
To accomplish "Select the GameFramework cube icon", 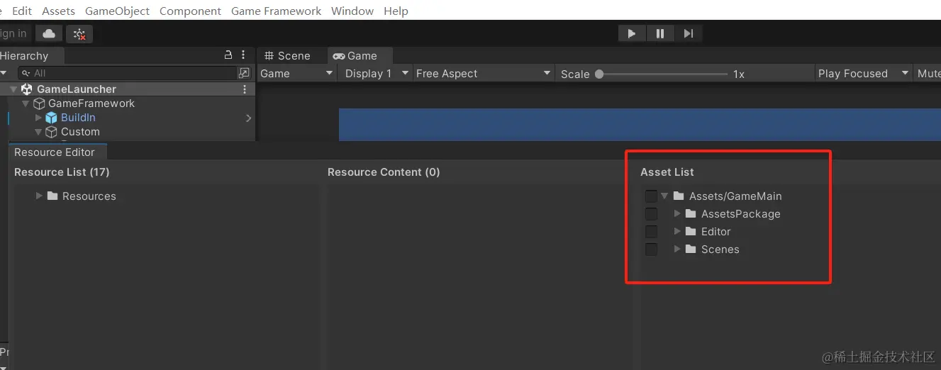I will click(x=39, y=103).
